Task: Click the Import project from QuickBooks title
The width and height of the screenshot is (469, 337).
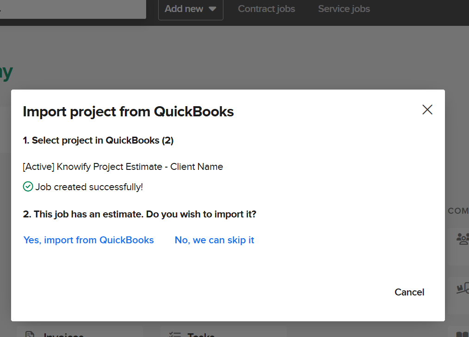Action: (128, 112)
